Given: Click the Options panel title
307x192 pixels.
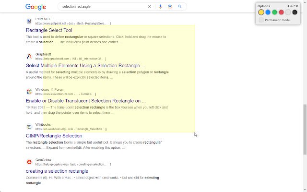Looking at the screenshot, I should [x=264, y=6].
